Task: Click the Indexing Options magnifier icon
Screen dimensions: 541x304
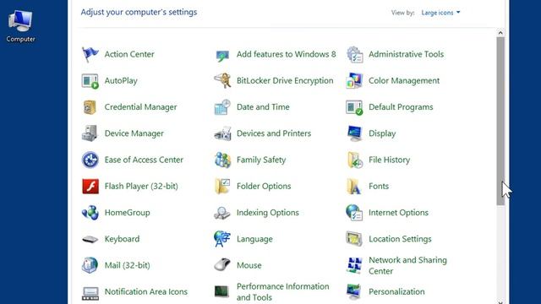Action: 222,213
